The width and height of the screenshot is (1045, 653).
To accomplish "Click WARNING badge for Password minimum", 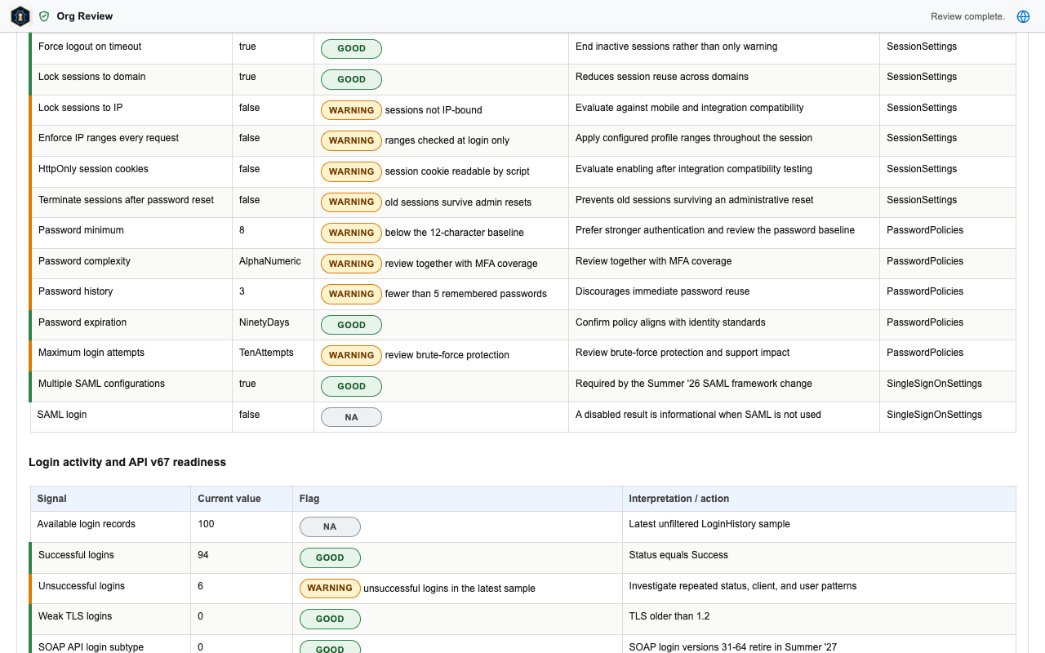I will (x=351, y=233).
